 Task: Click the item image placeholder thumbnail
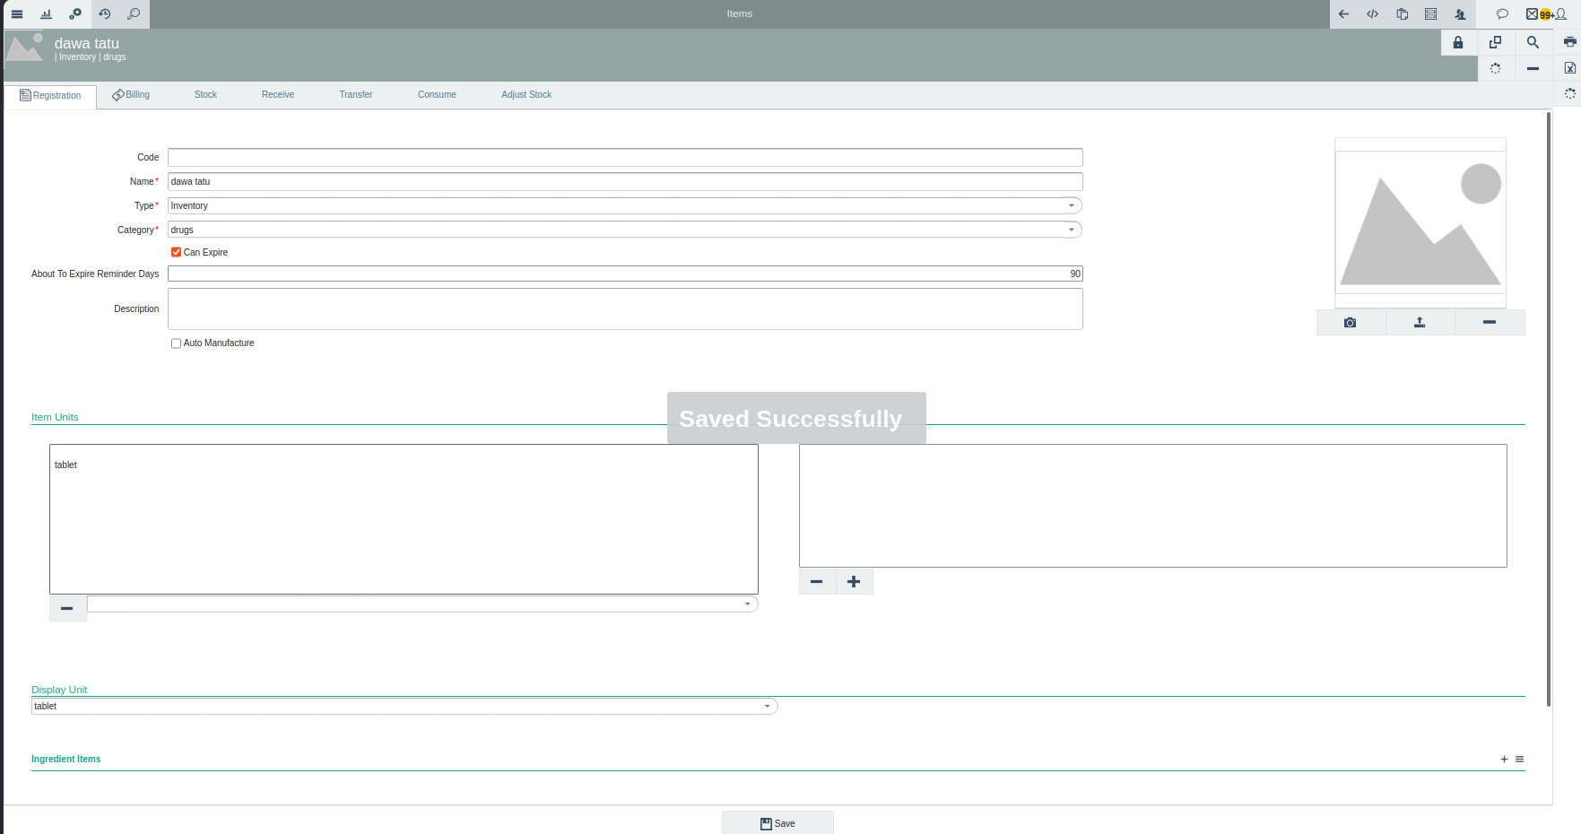[x=1420, y=223]
